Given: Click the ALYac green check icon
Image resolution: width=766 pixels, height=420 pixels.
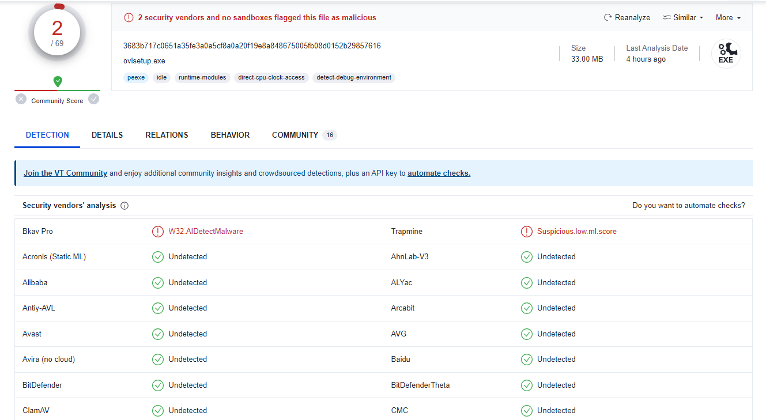Looking at the screenshot, I should 526,283.
